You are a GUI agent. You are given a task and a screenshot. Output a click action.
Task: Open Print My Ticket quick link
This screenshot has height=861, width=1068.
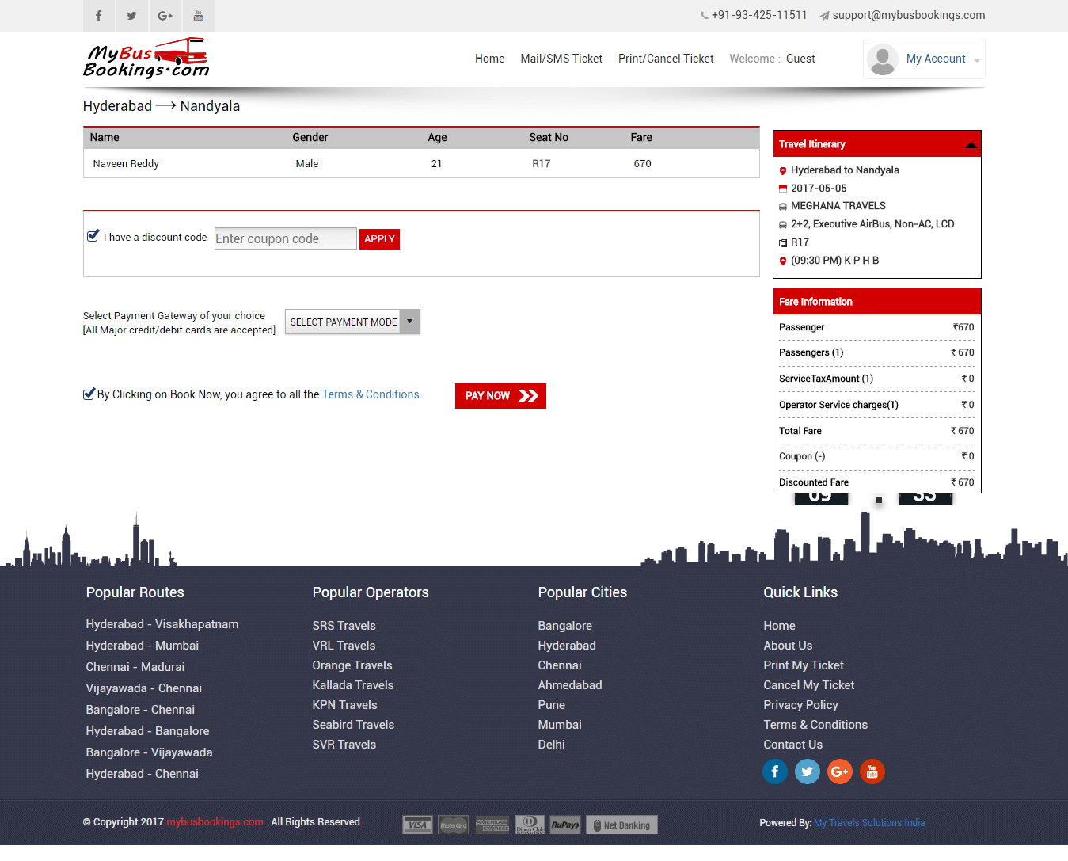[x=804, y=665]
